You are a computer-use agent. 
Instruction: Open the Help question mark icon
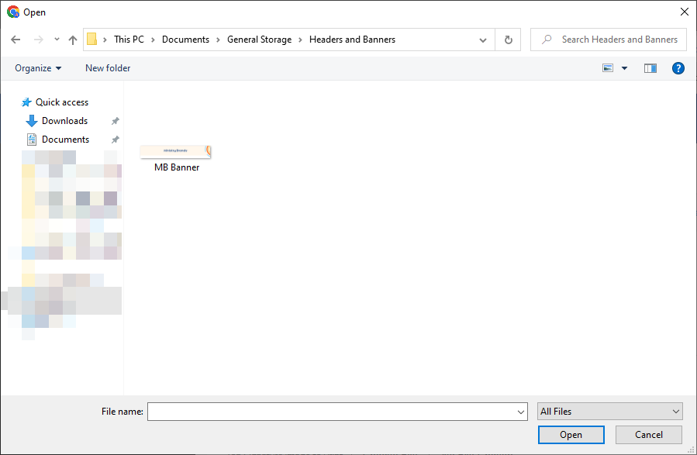[x=678, y=68]
